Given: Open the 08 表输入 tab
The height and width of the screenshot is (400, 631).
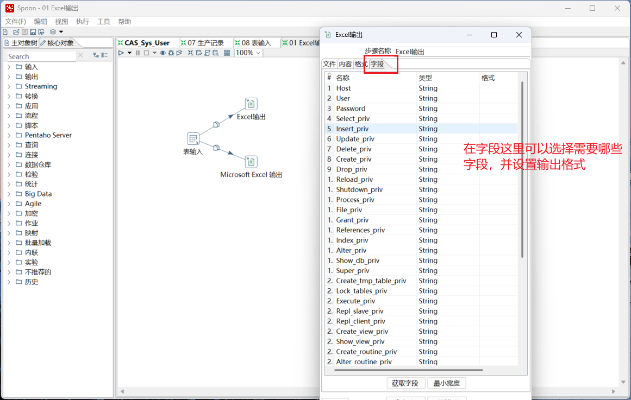Looking at the screenshot, I should click(x=257, y=43).
